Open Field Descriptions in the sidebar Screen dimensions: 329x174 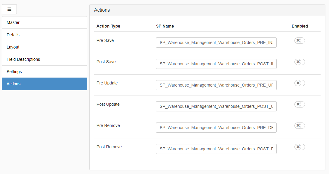tap(44, 59)
